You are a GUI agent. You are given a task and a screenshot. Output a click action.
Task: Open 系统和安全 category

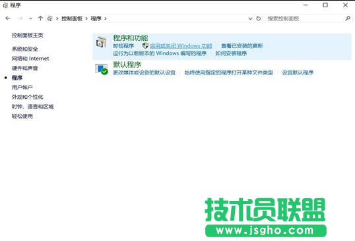(25, 49)
